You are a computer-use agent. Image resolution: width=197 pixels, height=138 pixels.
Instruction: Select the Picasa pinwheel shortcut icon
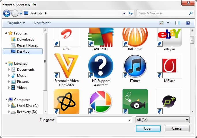click(x=101, y=101)
